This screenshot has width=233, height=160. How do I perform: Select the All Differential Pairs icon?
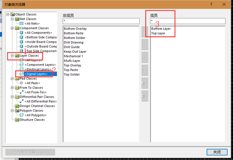(21, 101)
